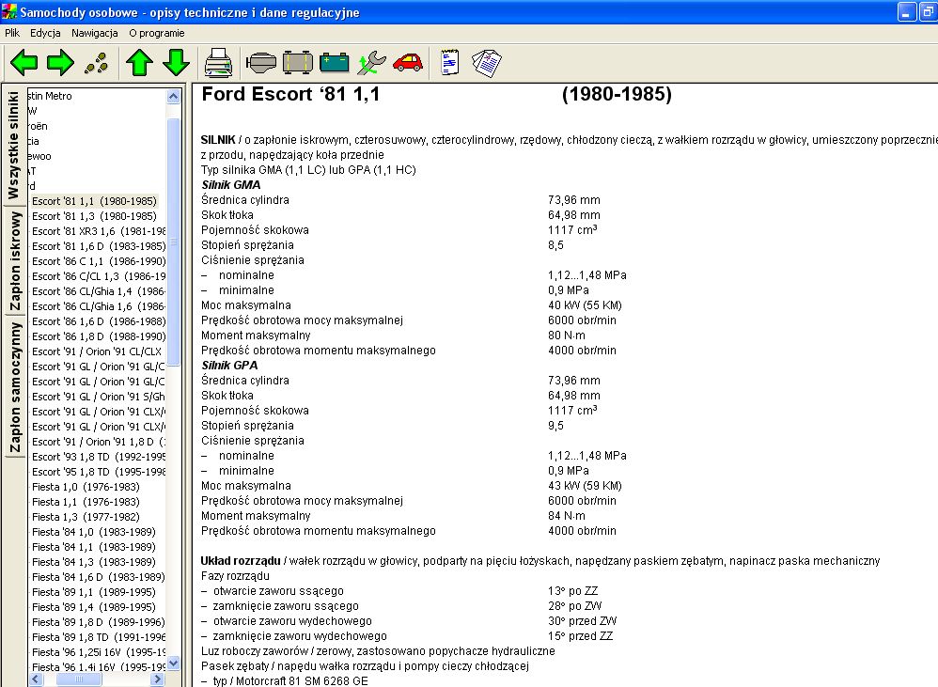Image resolution: width=938 pixels, height=687 pixels.
Task: Switch to the Zapłon iskrowy tab
Action: (x=15, y=261)
